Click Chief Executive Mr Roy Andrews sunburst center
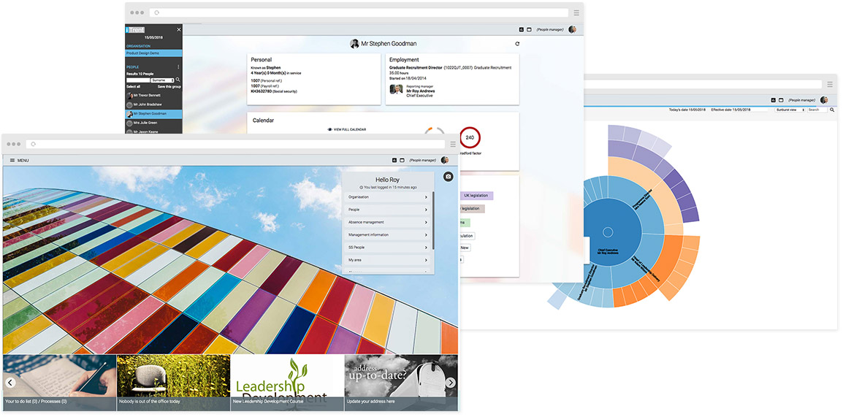The width and height of the screenshot is (843, 417). point(608,232)
